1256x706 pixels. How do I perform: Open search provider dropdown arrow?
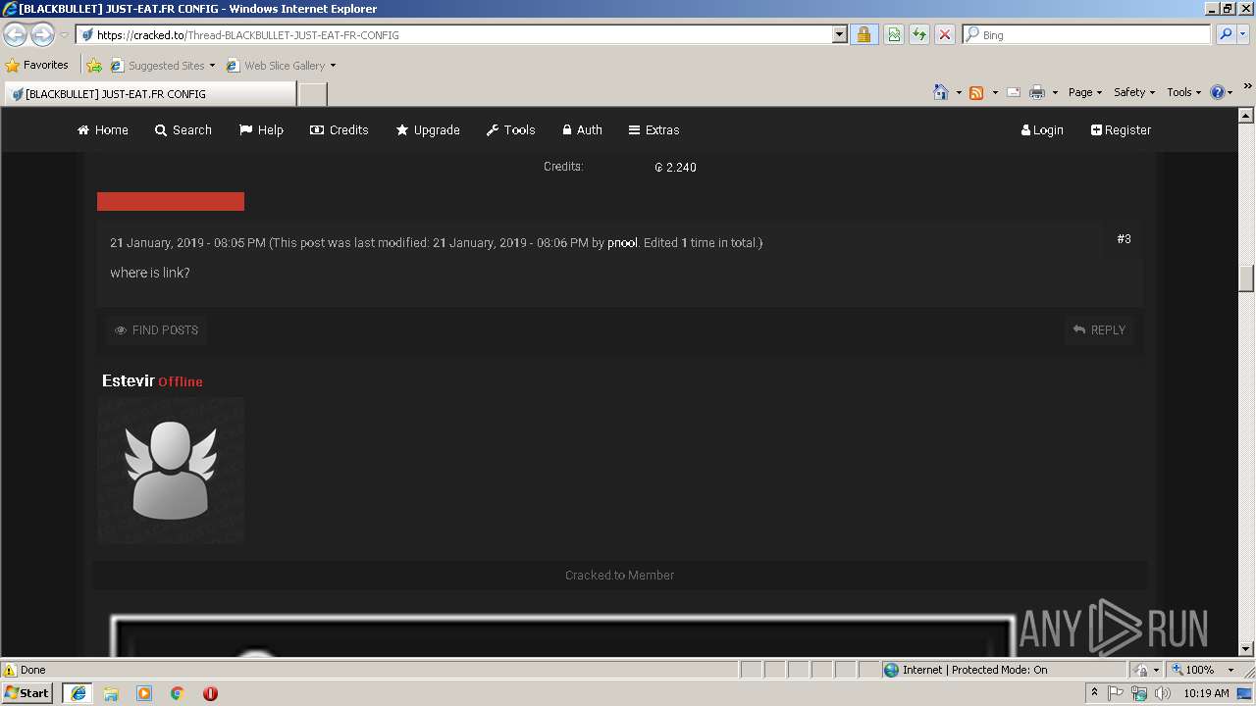pyautogui.click(x=1243, y=34)
